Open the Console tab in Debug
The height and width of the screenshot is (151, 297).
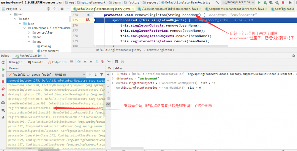(x=35, y=62)
